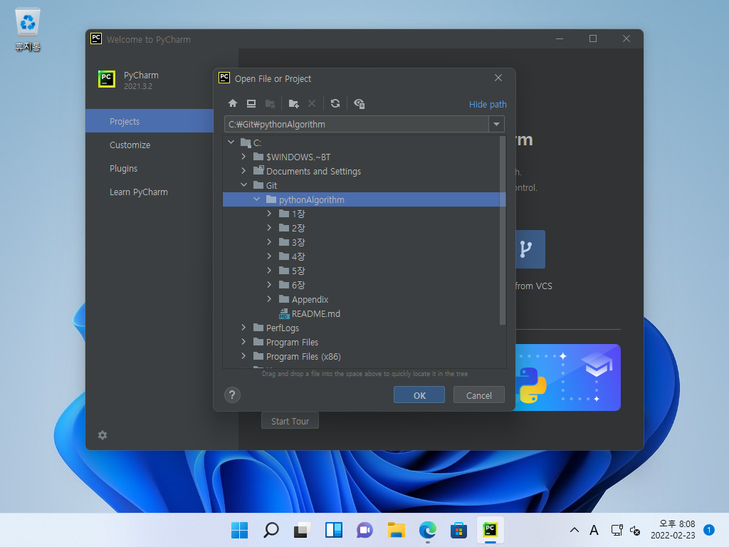
Task: Open the Recycle Bin desktop icon
Action: coord(28,30)
